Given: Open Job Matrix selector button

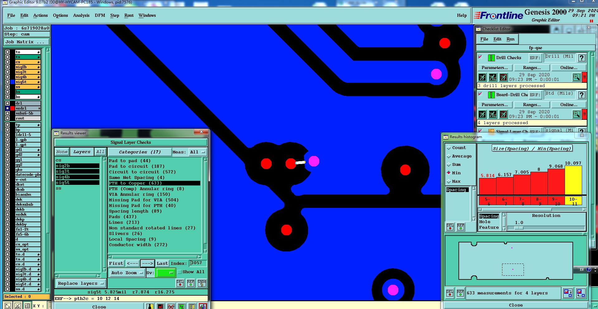Looking at the screenshot, I should pyautogui.click(x=26, y=42).
